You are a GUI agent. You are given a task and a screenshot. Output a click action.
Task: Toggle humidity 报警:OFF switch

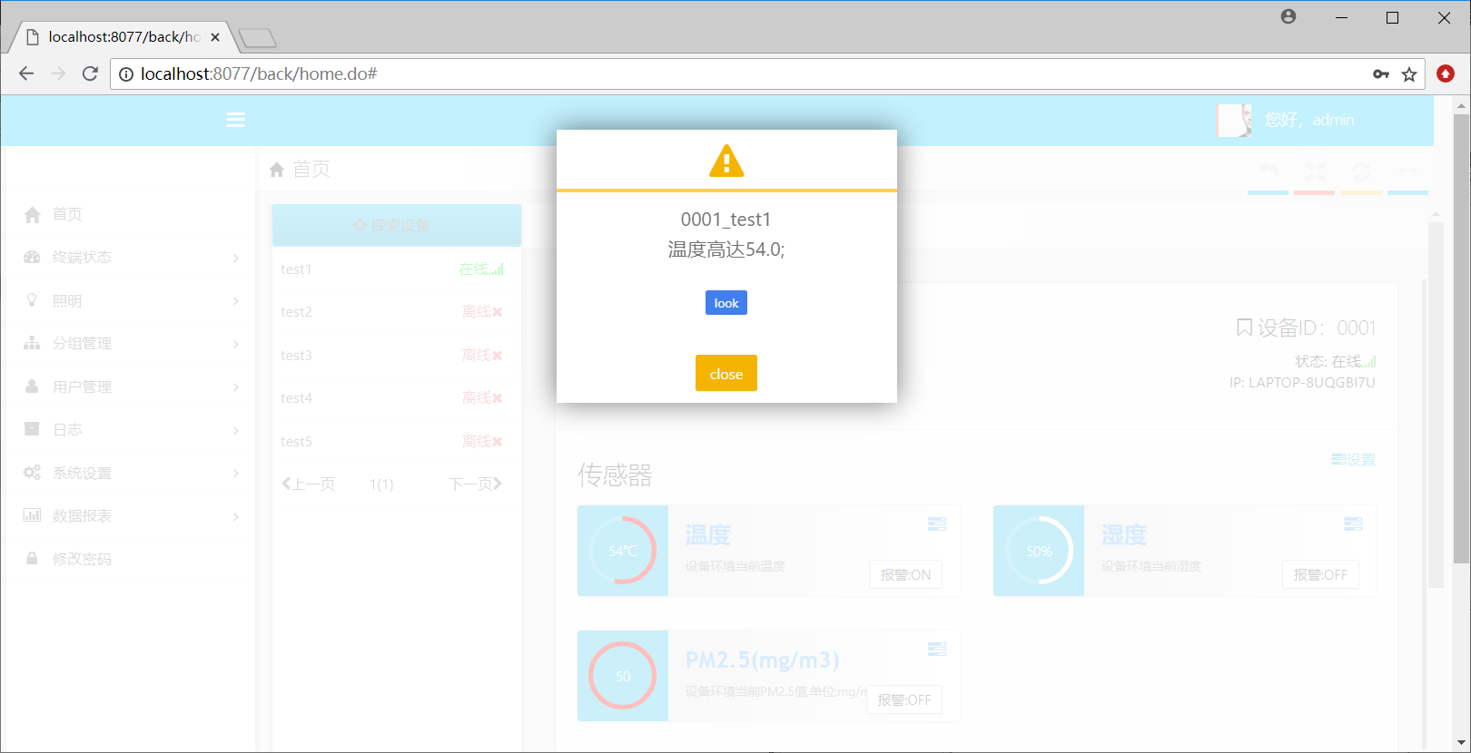click(x=1320, y=574)
